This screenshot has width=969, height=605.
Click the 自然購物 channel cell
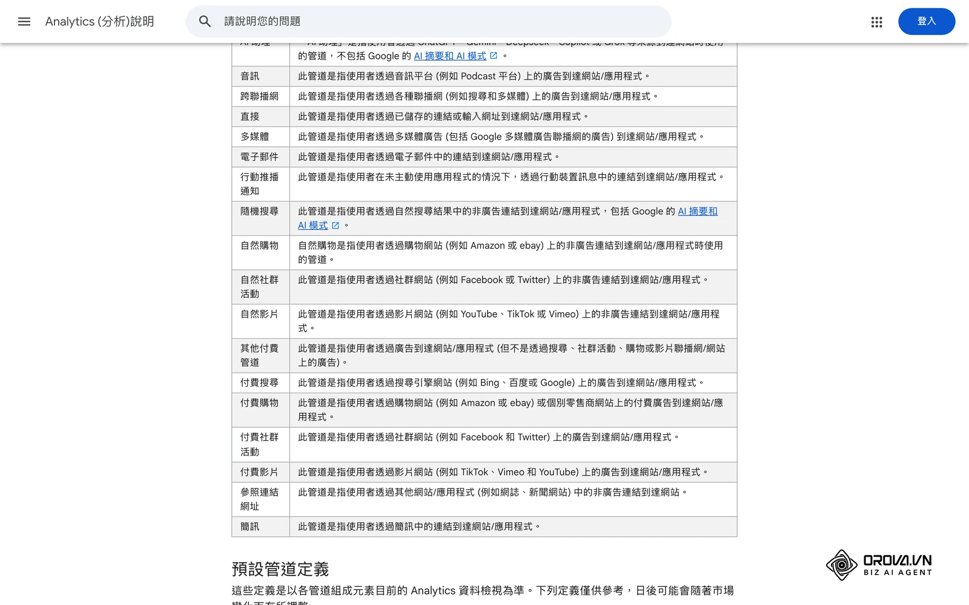coord(260,252)
